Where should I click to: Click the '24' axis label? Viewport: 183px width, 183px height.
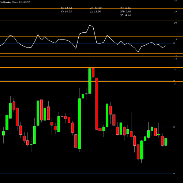pos(175,23)
